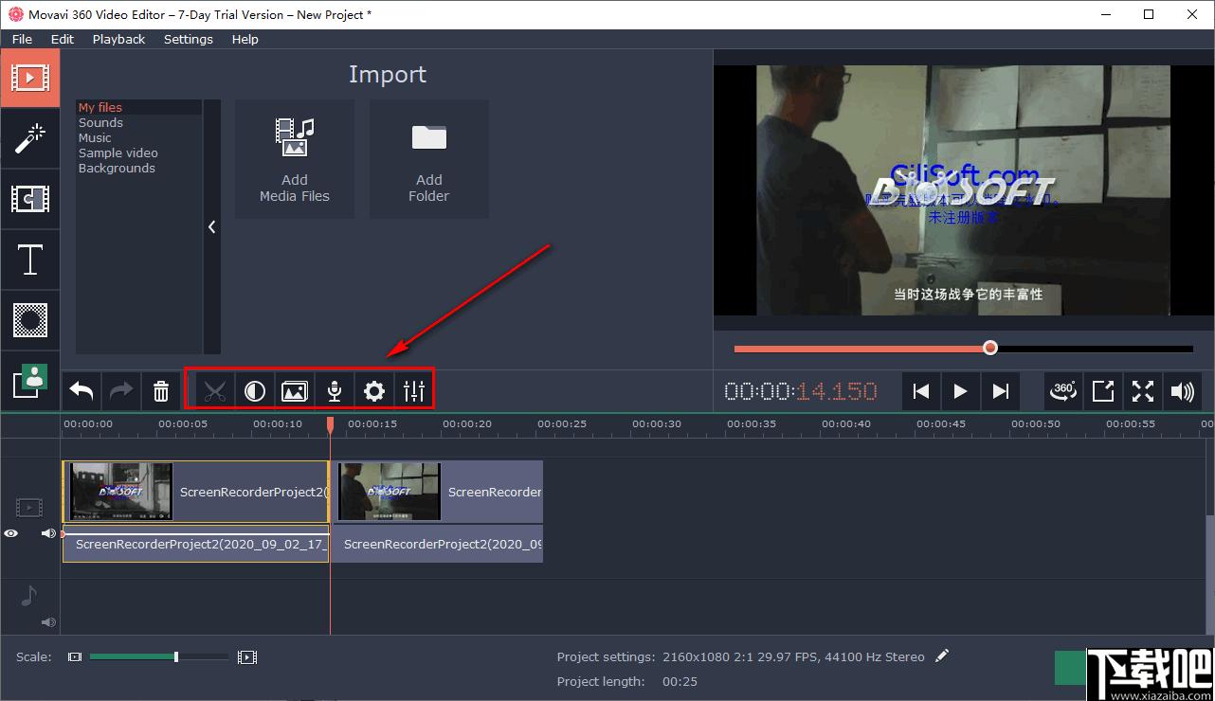This screenshot has height=701, width=1215.
Task: Open the Chroma key overlay tab
Action: tap(29, 381)
